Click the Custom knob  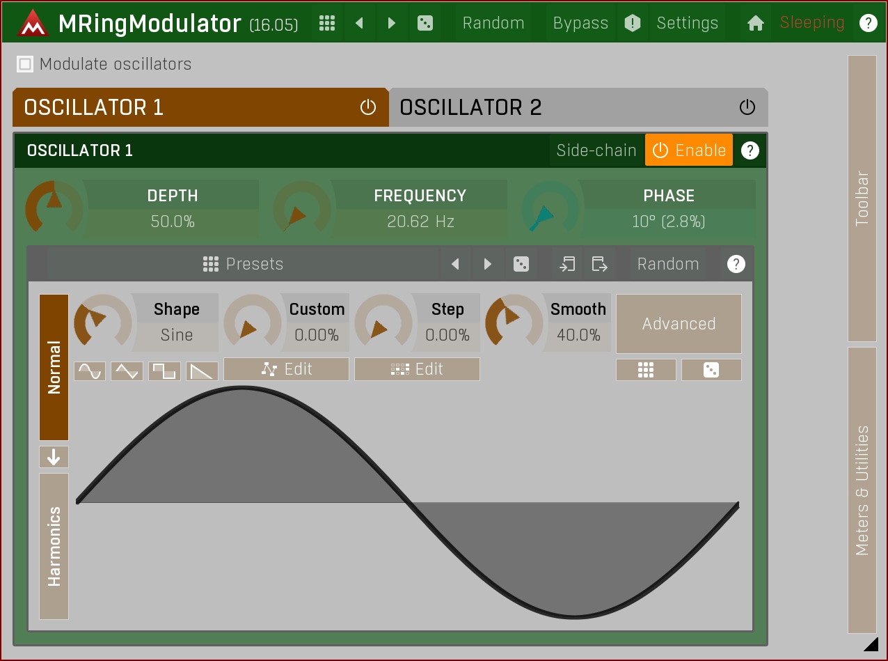[252, 321]
